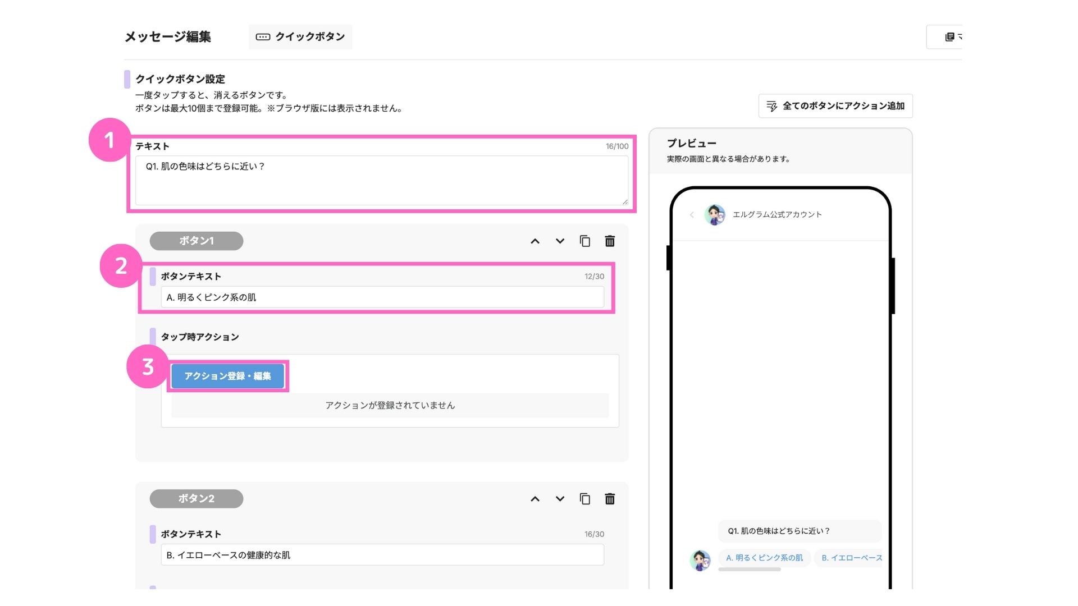1078x606 pixels.
Task: Open the クイックボタン tab
Action: (300, 36)
